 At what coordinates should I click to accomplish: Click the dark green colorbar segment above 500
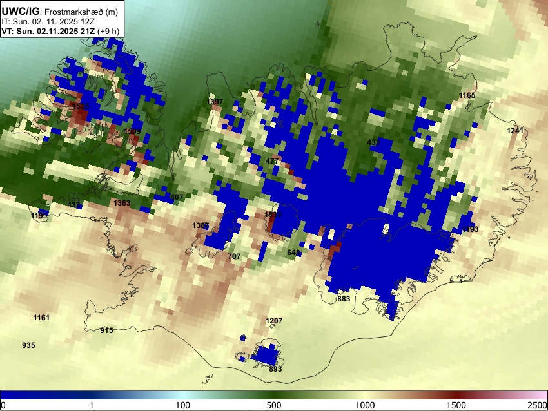point(274,395)
